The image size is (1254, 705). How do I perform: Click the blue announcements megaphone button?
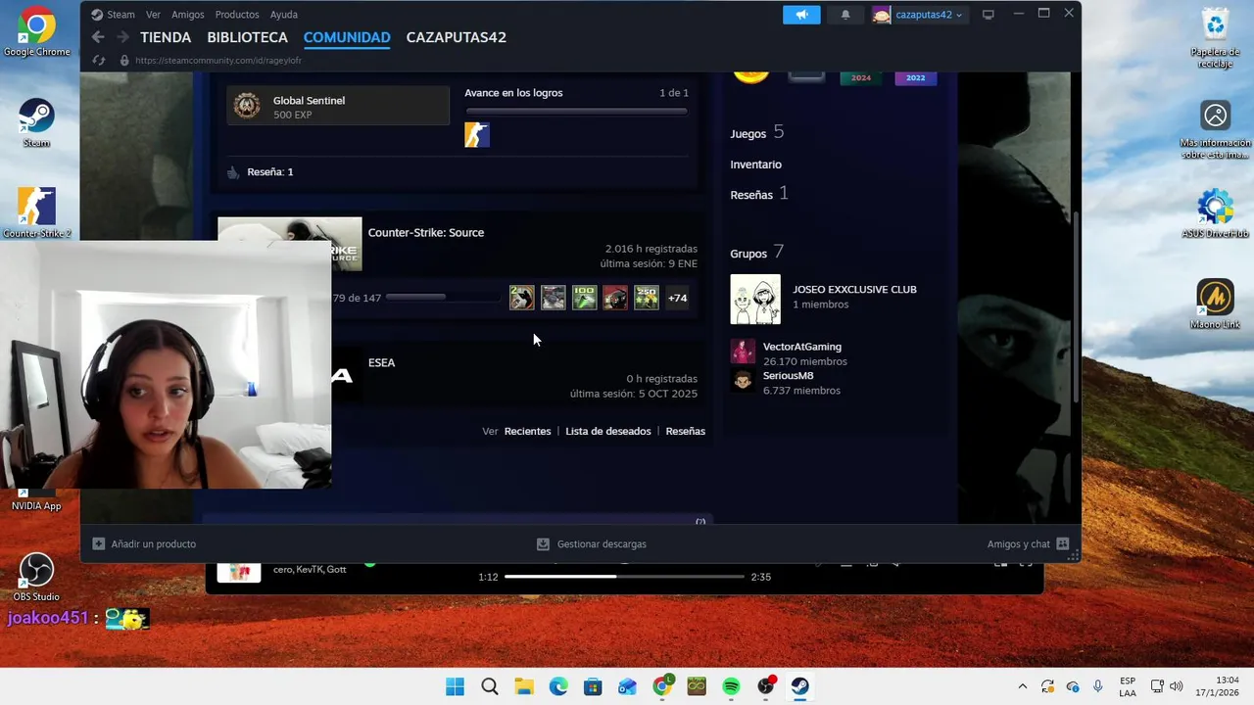pyautogui.click(x=801, y=15)
